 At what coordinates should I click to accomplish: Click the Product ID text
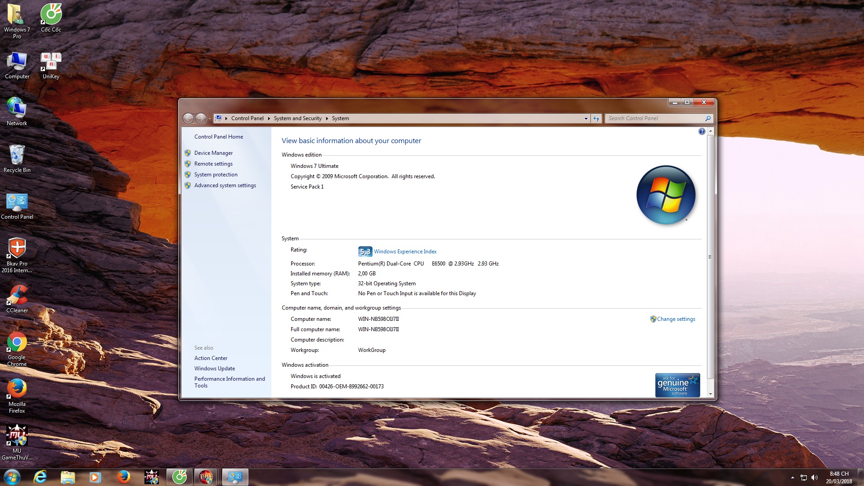pyautogui.click(x=337, y=387)
